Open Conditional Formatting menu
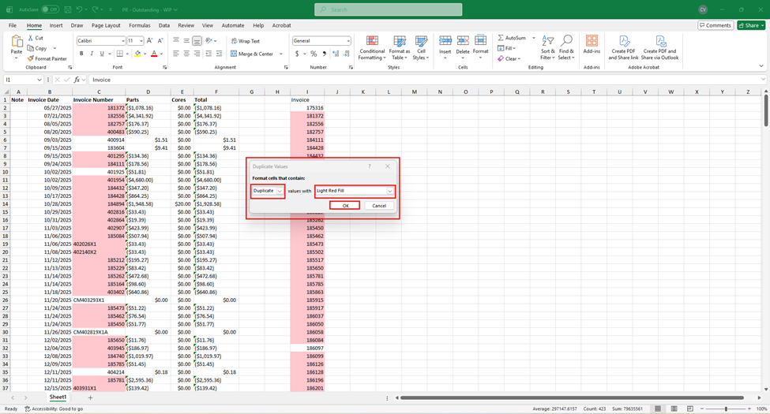 click(372, 47)
